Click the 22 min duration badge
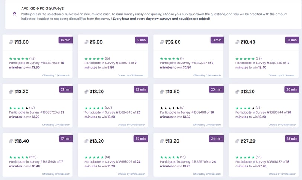The image size is (302, 180). point(141,89)
